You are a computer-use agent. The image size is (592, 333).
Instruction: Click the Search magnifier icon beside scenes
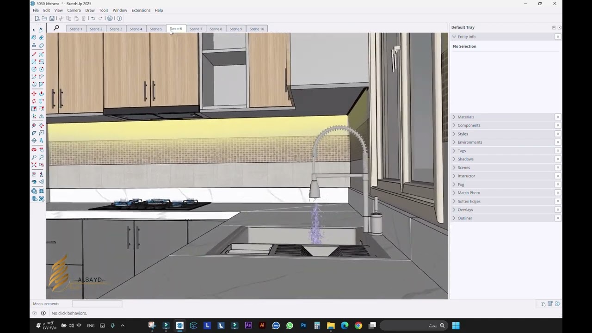pyautogui.click(x=56, y=28)
